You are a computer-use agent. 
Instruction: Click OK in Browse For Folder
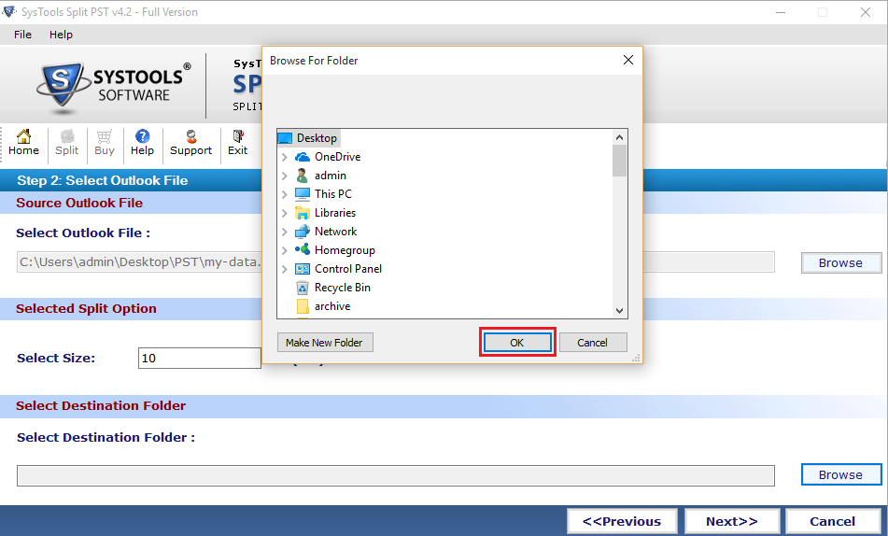[x=517, y=342]
